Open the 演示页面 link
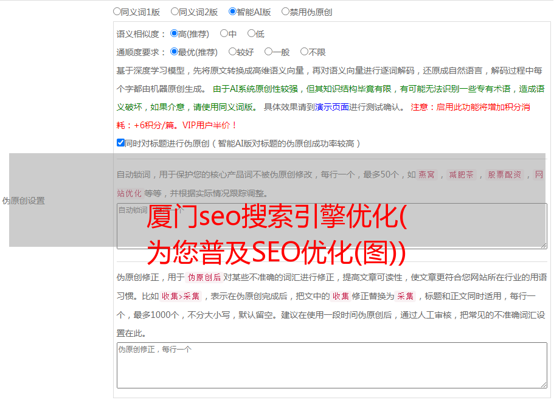Screen dimensions: 554x400 (x=331, y=107)
